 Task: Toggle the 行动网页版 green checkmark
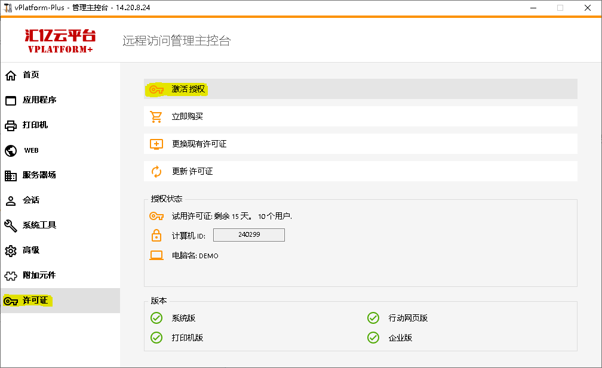tap(373, 318)
